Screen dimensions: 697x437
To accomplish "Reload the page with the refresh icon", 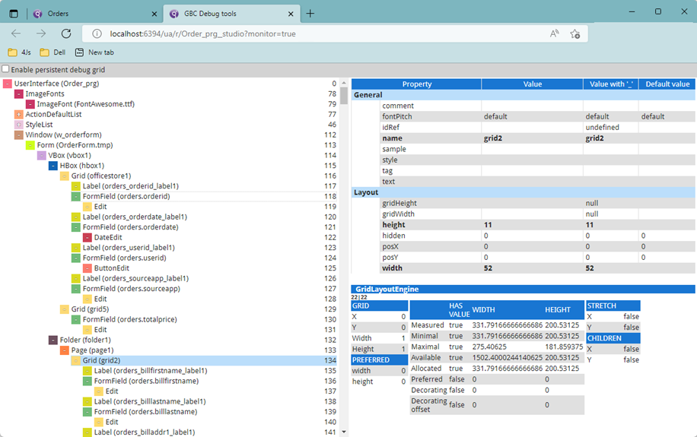I will coord(66,33).
